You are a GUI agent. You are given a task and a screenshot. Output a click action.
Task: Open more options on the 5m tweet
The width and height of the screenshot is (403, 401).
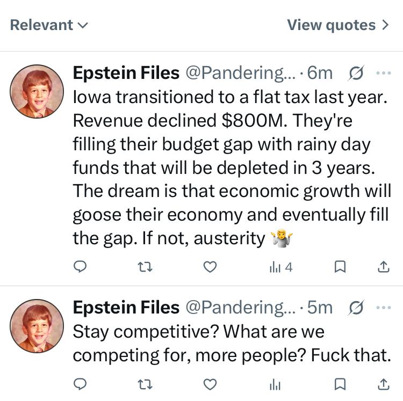[384, 308]
